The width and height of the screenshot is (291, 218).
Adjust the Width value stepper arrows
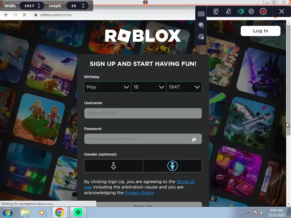click(39, 6)
